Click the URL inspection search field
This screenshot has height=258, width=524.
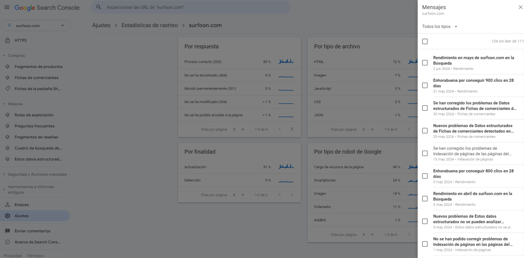pyautogui.click(x=194, y=8)
